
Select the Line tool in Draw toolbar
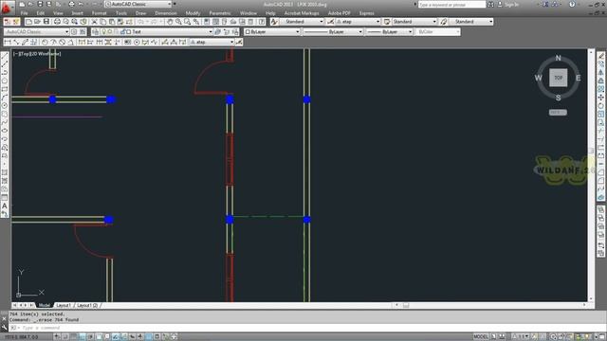tap(5, 57)
